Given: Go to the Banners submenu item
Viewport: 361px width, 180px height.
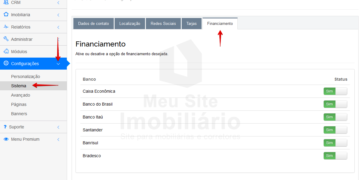Looking at the screenshot, I should (x=19, y=114).
